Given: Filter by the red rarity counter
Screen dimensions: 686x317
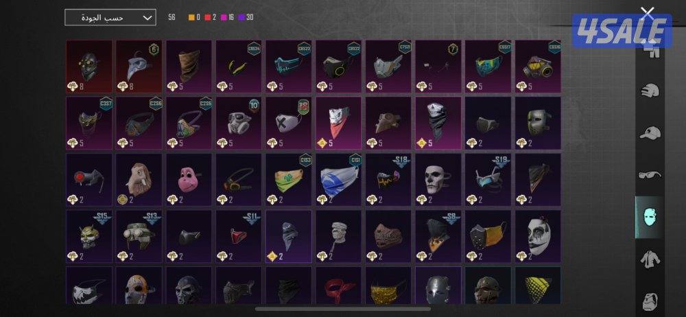Looking at the screenshot, I should pyautogui.click(x=211, y=18).
